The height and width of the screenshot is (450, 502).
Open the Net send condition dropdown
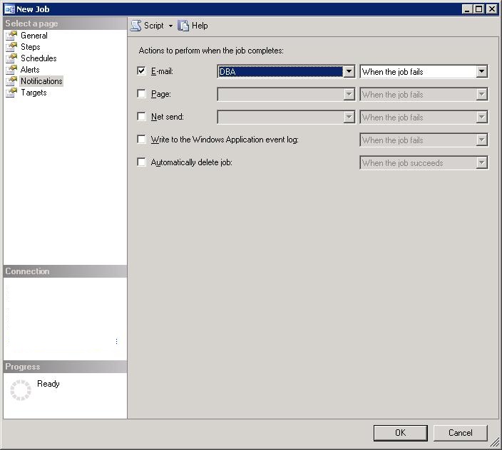pos(481,117)
